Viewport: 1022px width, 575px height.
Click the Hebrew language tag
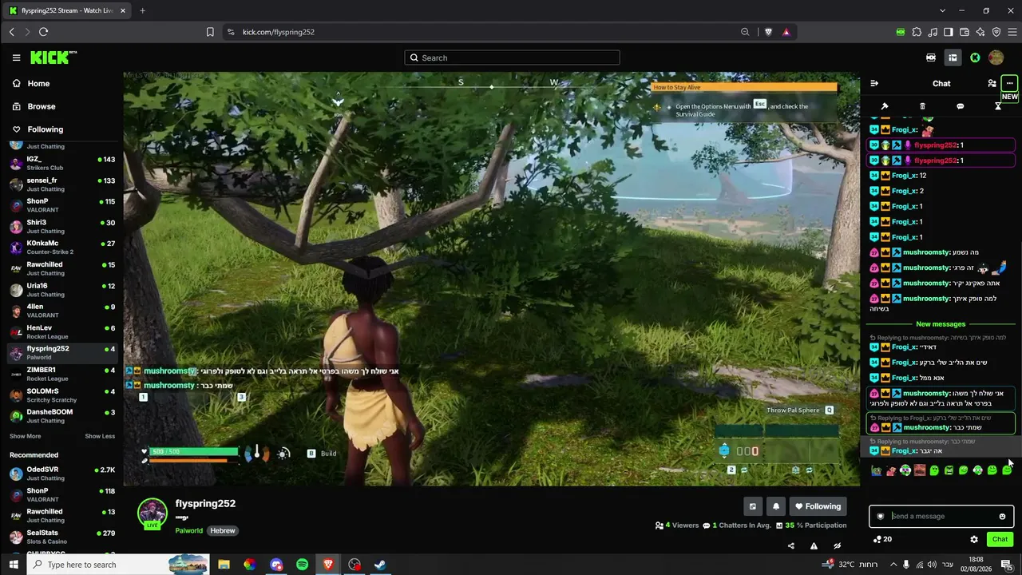[x=223, y=530]
